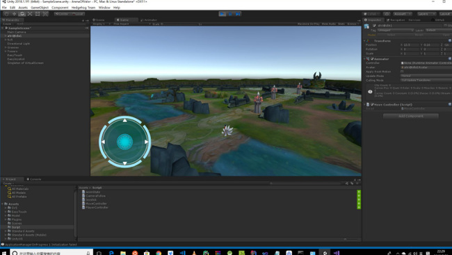Switch to the Scene tab
The width and height of the screenshot is (452, 255).
tap(99, 20)
